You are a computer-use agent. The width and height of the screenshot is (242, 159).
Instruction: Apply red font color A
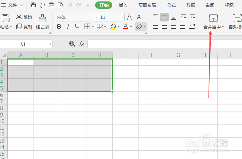(126, 26)
